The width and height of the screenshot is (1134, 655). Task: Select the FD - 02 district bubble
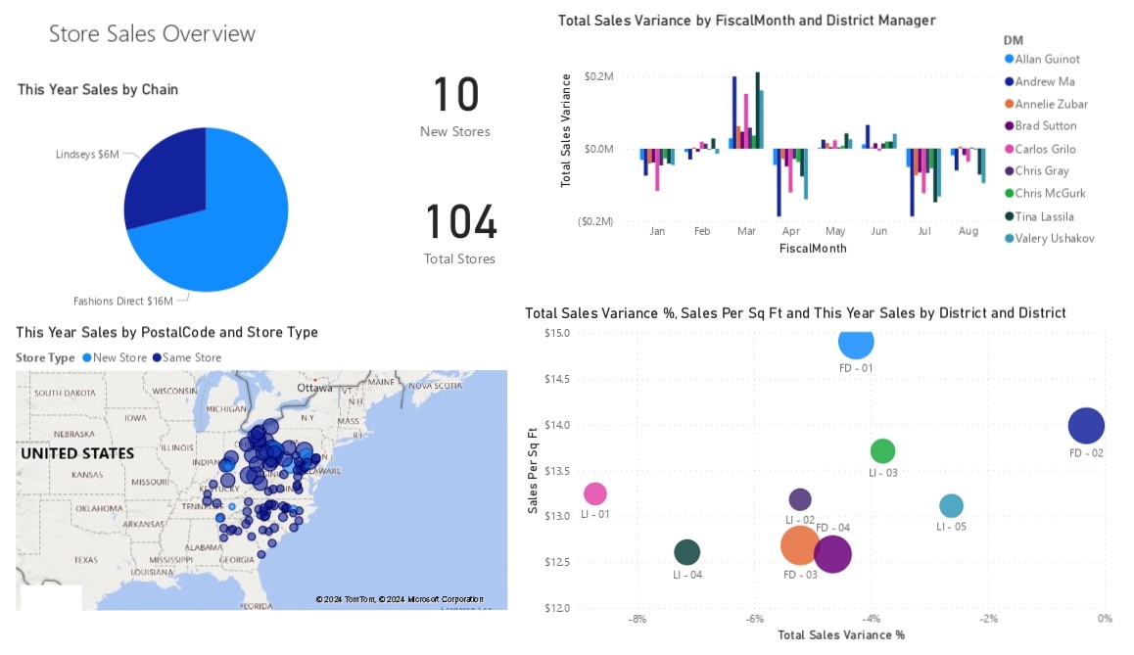[1085, 426]
